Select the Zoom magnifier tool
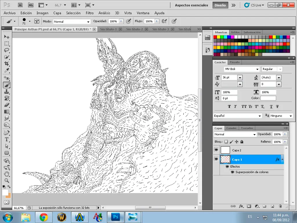The width and height of the screenshot is (297, 223). coord(7,181)
